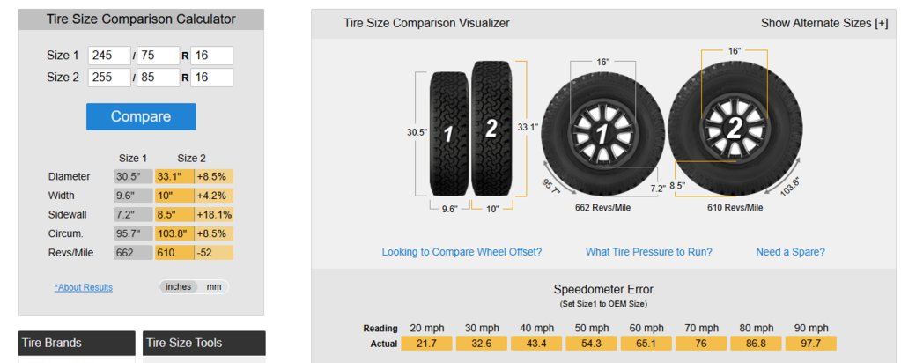901x363 pixels.
Task: Click Size 1 rim diameter field
Action: (x=211, y=56)
